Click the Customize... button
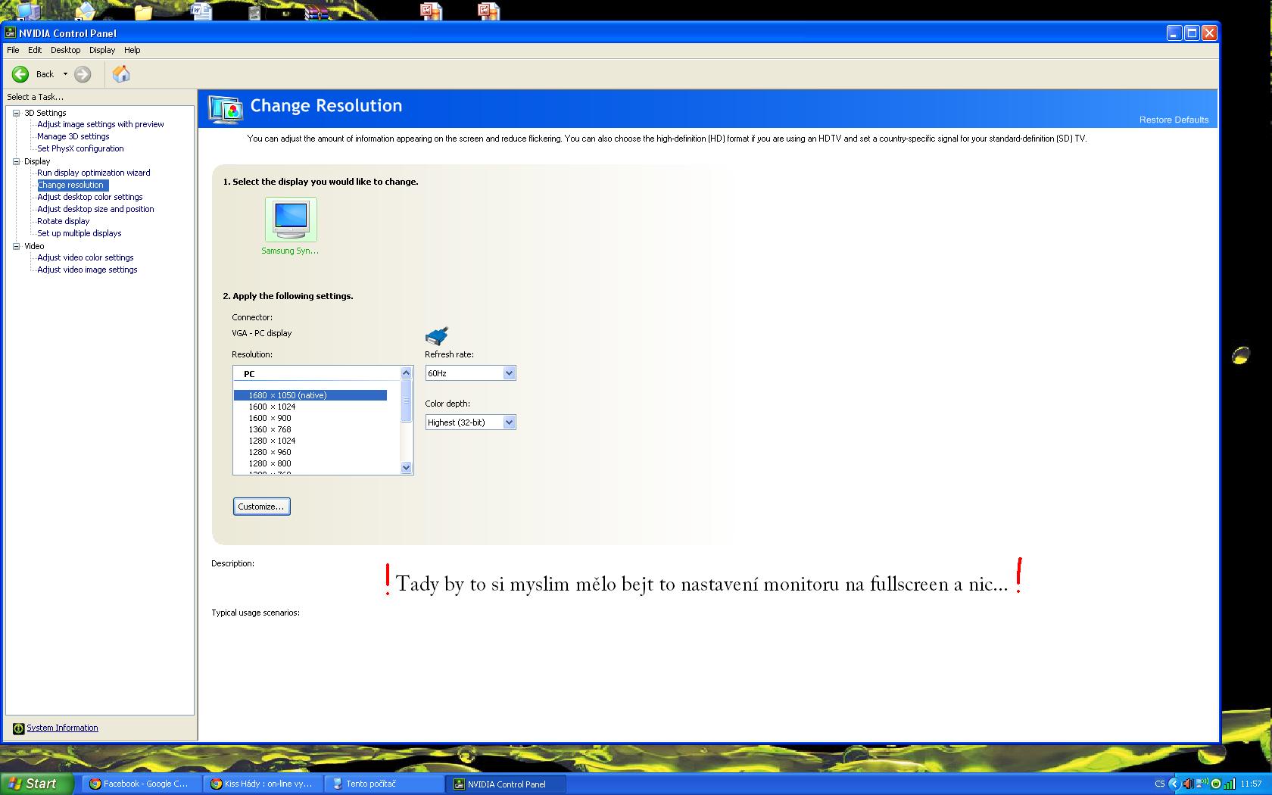This screenshot has height=795, width=1272. [261, 507]
